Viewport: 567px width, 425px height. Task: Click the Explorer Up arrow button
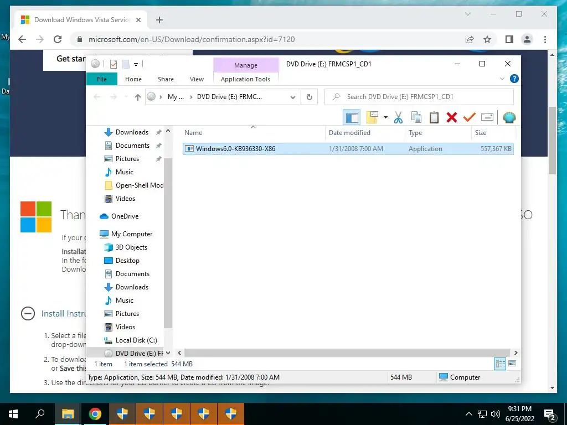(137, 97)
